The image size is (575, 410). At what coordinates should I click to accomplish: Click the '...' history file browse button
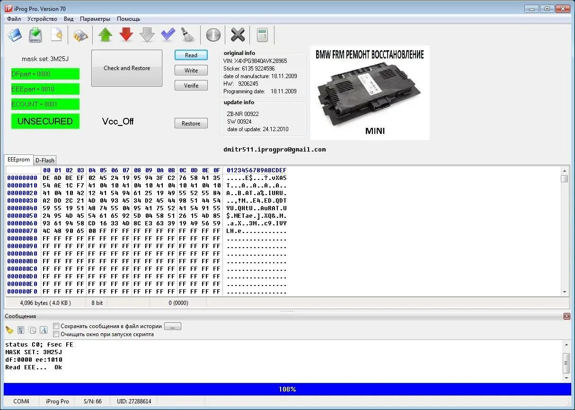tap(173, 326)
